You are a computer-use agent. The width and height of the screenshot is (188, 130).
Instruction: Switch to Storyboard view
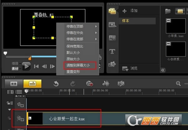tap(14, 84)
